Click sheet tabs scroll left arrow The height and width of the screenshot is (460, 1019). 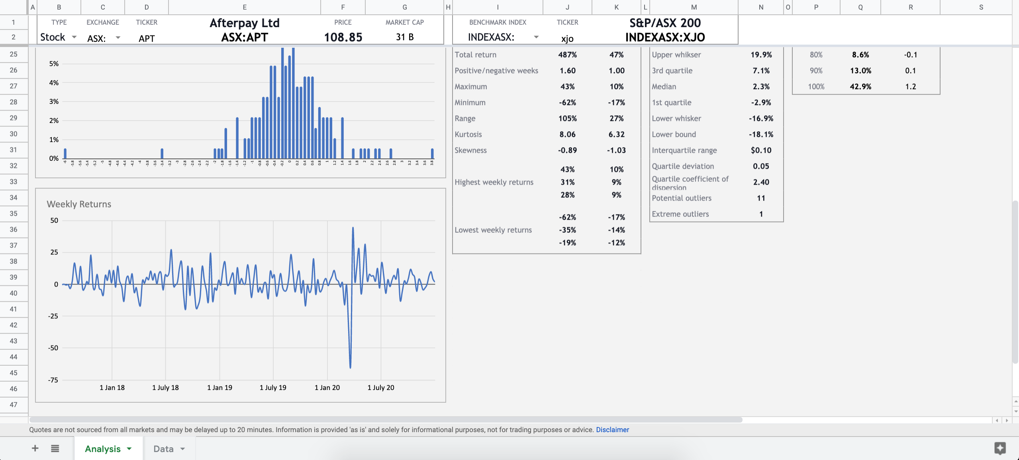coord(997,420)
